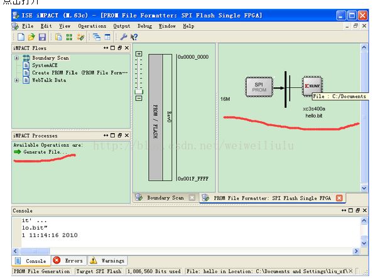Select the Console tab

31,261
